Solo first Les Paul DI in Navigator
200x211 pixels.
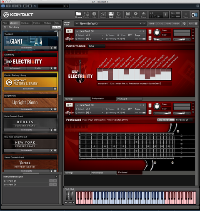click(51, 181)
